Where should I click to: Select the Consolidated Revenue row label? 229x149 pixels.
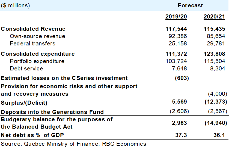click(x=33, y=29)
